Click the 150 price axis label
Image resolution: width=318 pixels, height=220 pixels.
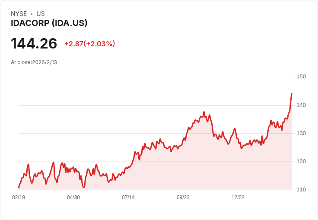[301, 77]
